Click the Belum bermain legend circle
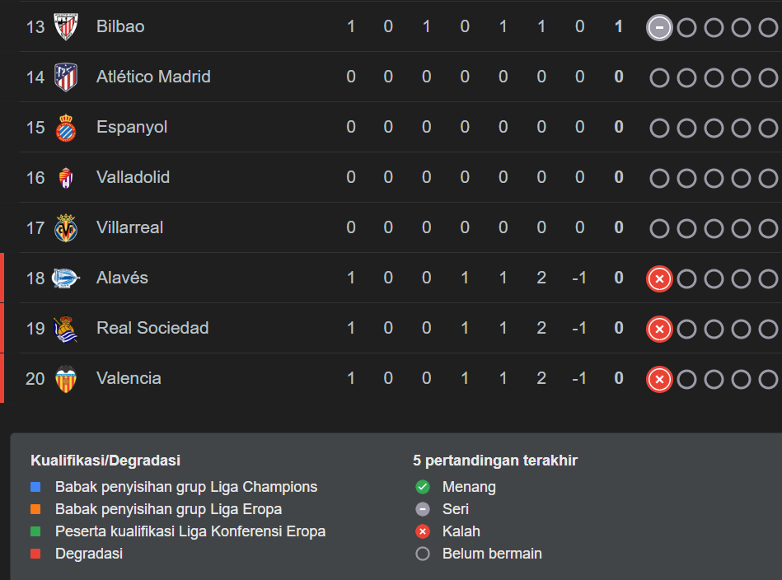This screenshot has height=580, width=782. click(423, 554)
